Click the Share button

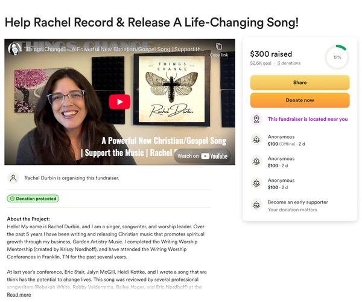click(x=300, y=83)
